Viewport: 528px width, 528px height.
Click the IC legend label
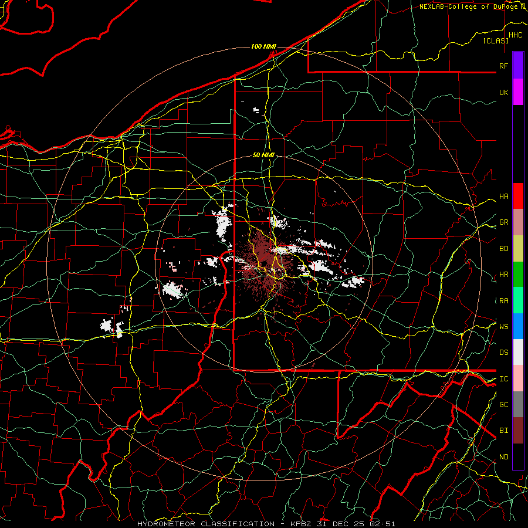pos(503,379)
